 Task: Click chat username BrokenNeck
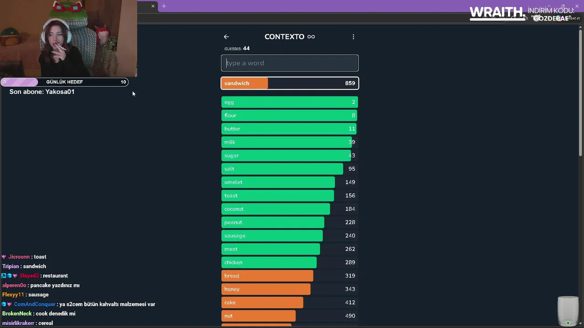17,314
